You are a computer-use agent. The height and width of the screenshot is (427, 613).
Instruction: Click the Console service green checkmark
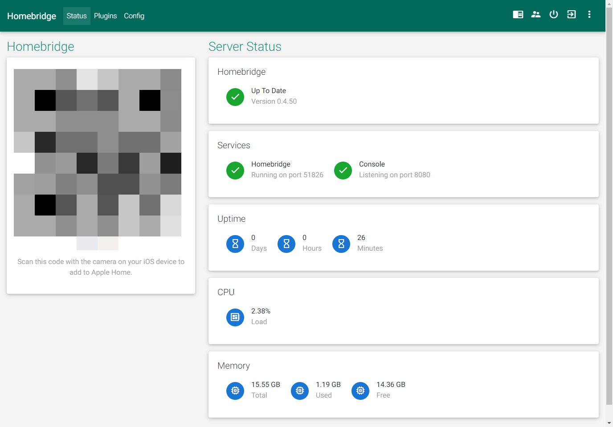click(x=343, y=171)
